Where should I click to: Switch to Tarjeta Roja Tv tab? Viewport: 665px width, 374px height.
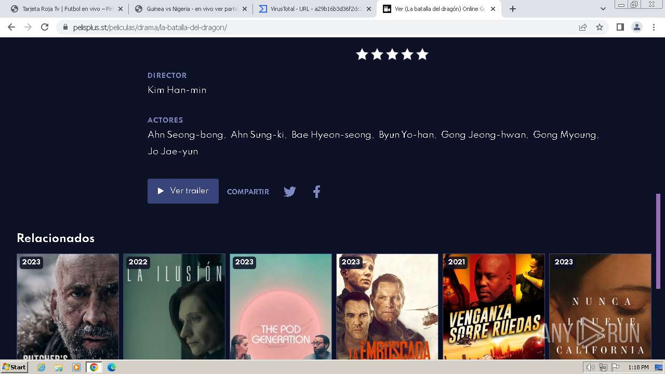click(66, 9)
